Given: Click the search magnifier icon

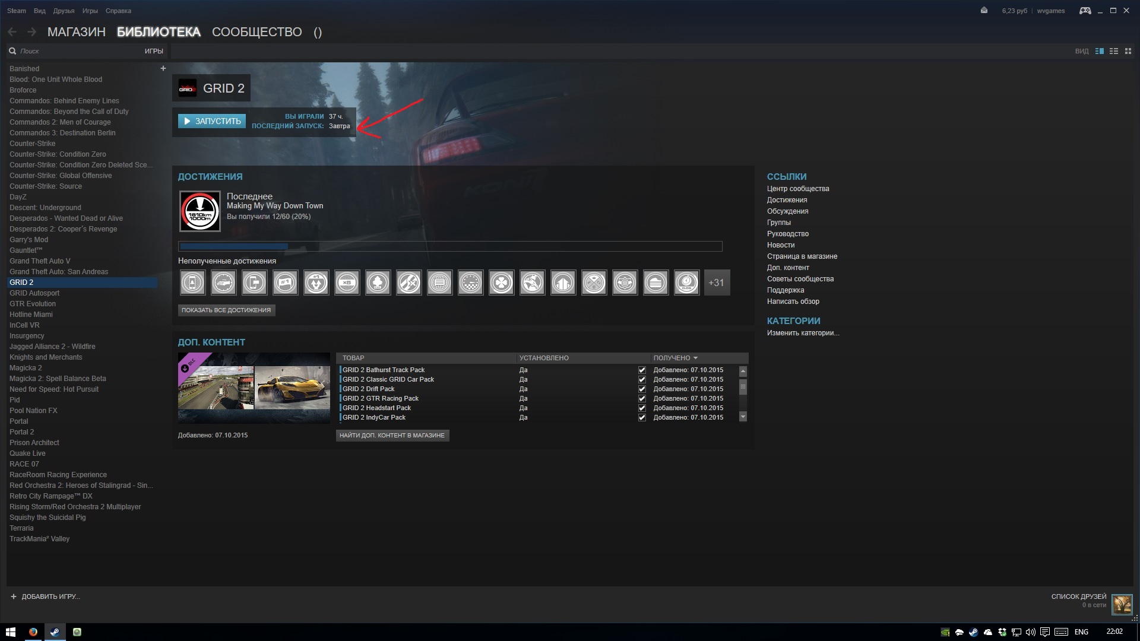Looking at the screenshot, I should coord(12,51).
